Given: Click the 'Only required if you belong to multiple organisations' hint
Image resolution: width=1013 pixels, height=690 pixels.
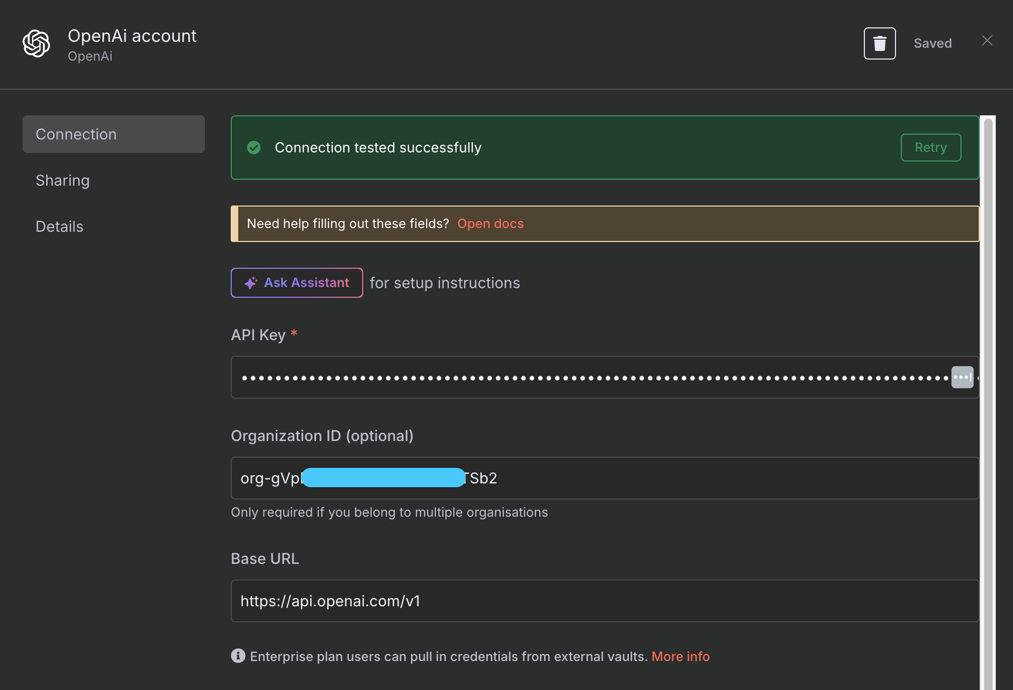Looking at the screenshot, I should (x=390, y=512).
